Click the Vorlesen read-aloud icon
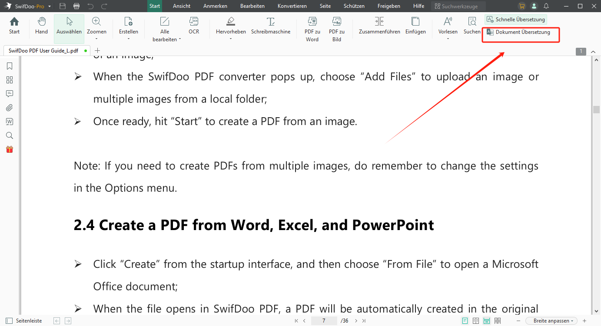The height and width of the screenshot is (326, 601). [x=448, y=21]
